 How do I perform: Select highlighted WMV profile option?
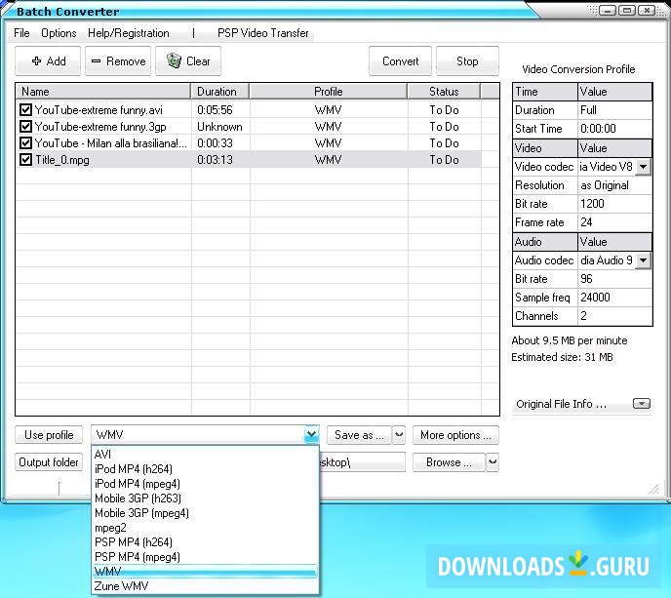206,572
